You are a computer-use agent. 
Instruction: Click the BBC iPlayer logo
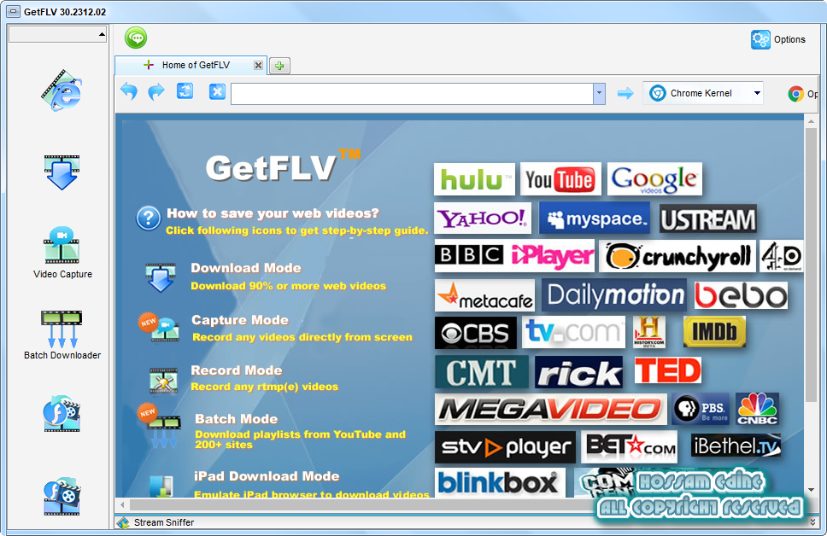click(514, 255)
